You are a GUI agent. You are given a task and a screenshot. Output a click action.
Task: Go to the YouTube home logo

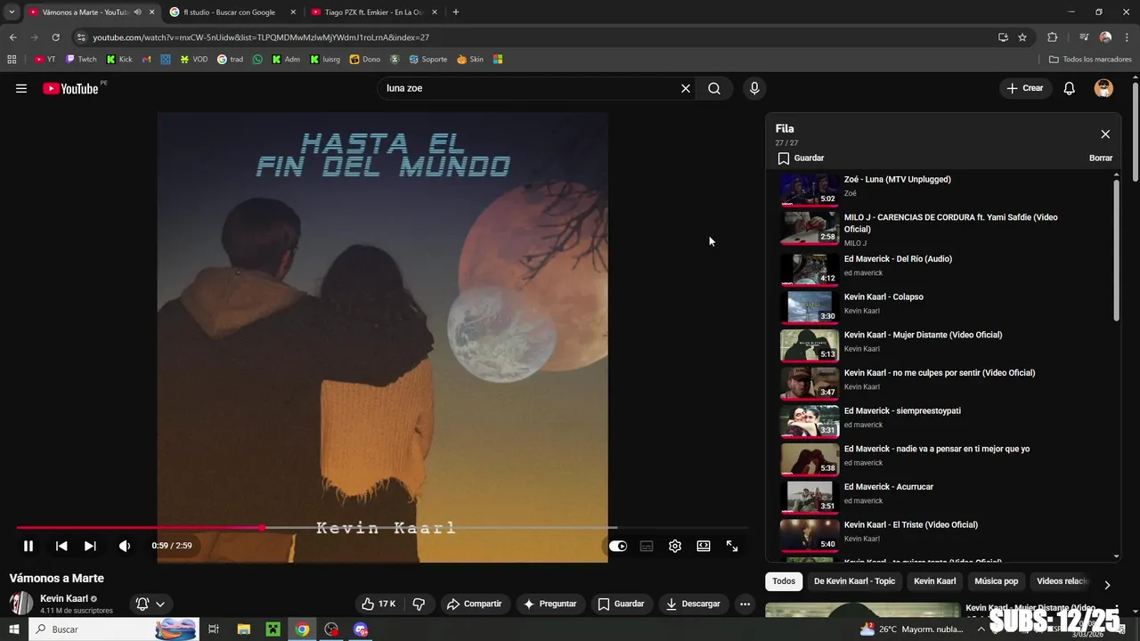click(70, 88)
